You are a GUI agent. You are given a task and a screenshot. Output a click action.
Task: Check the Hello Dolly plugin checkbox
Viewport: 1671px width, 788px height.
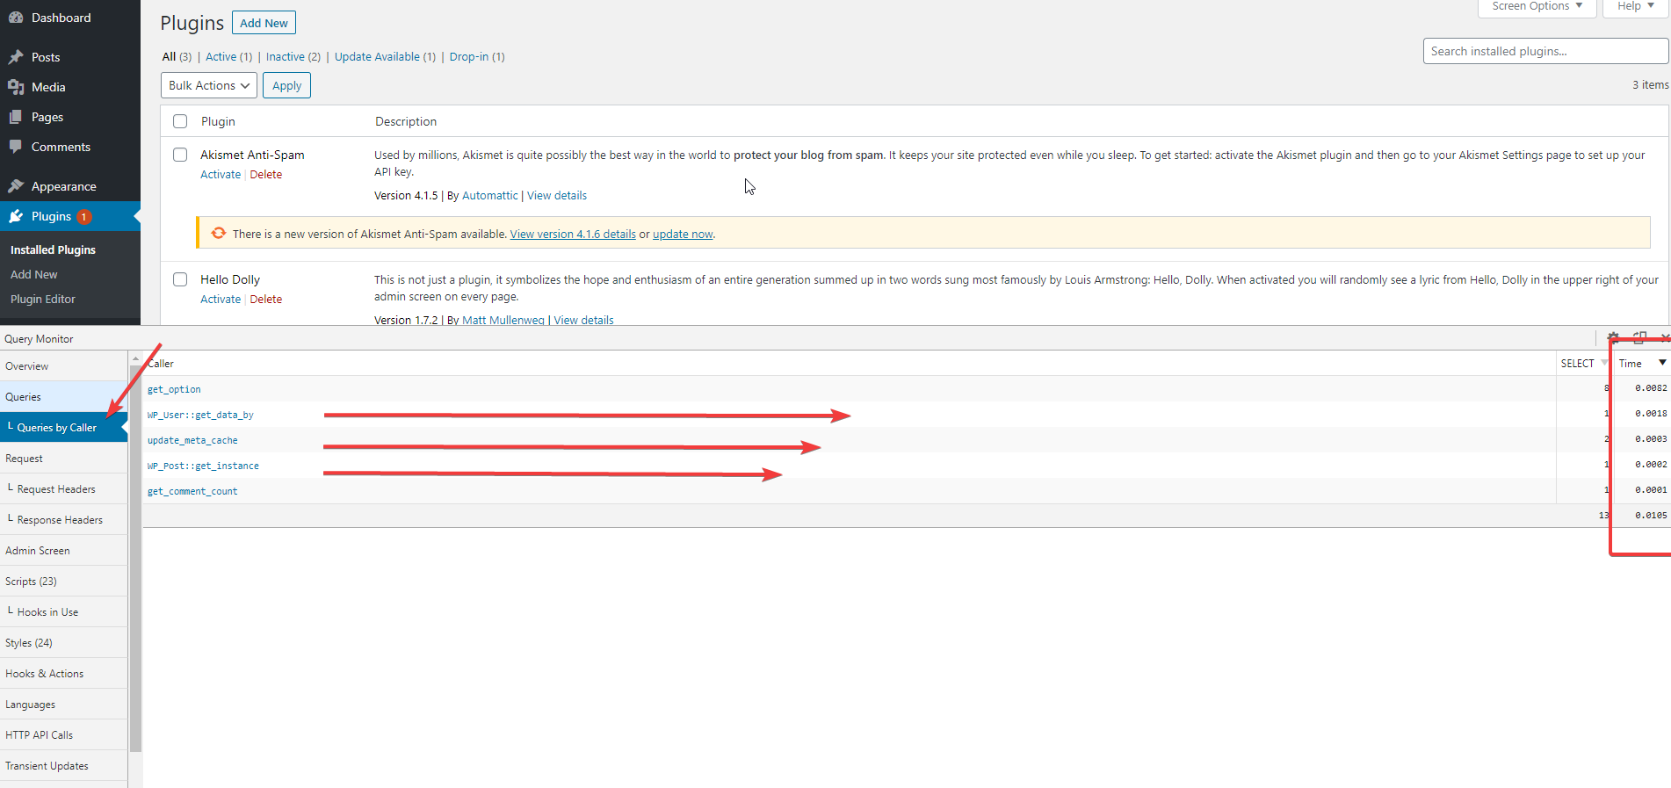point(180,279)
